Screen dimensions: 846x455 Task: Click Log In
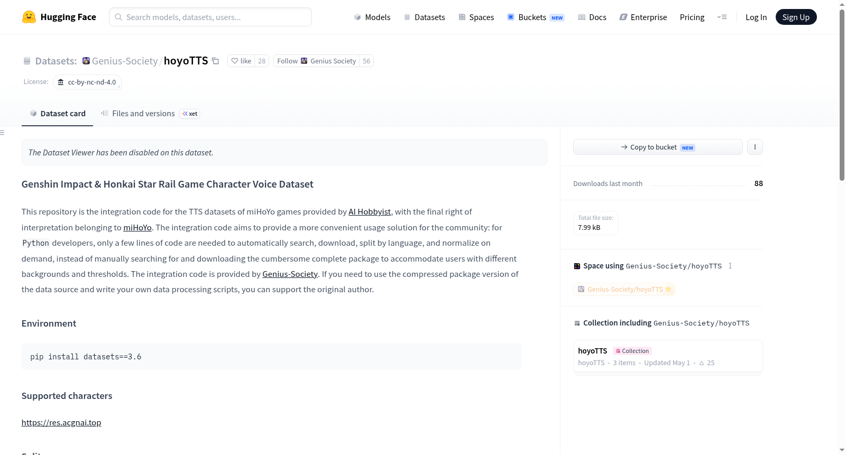[x=756, y=17]
